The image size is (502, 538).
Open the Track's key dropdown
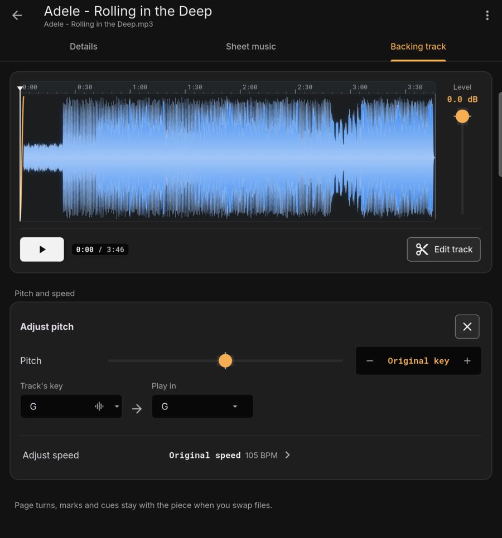(x=71, y=407)
